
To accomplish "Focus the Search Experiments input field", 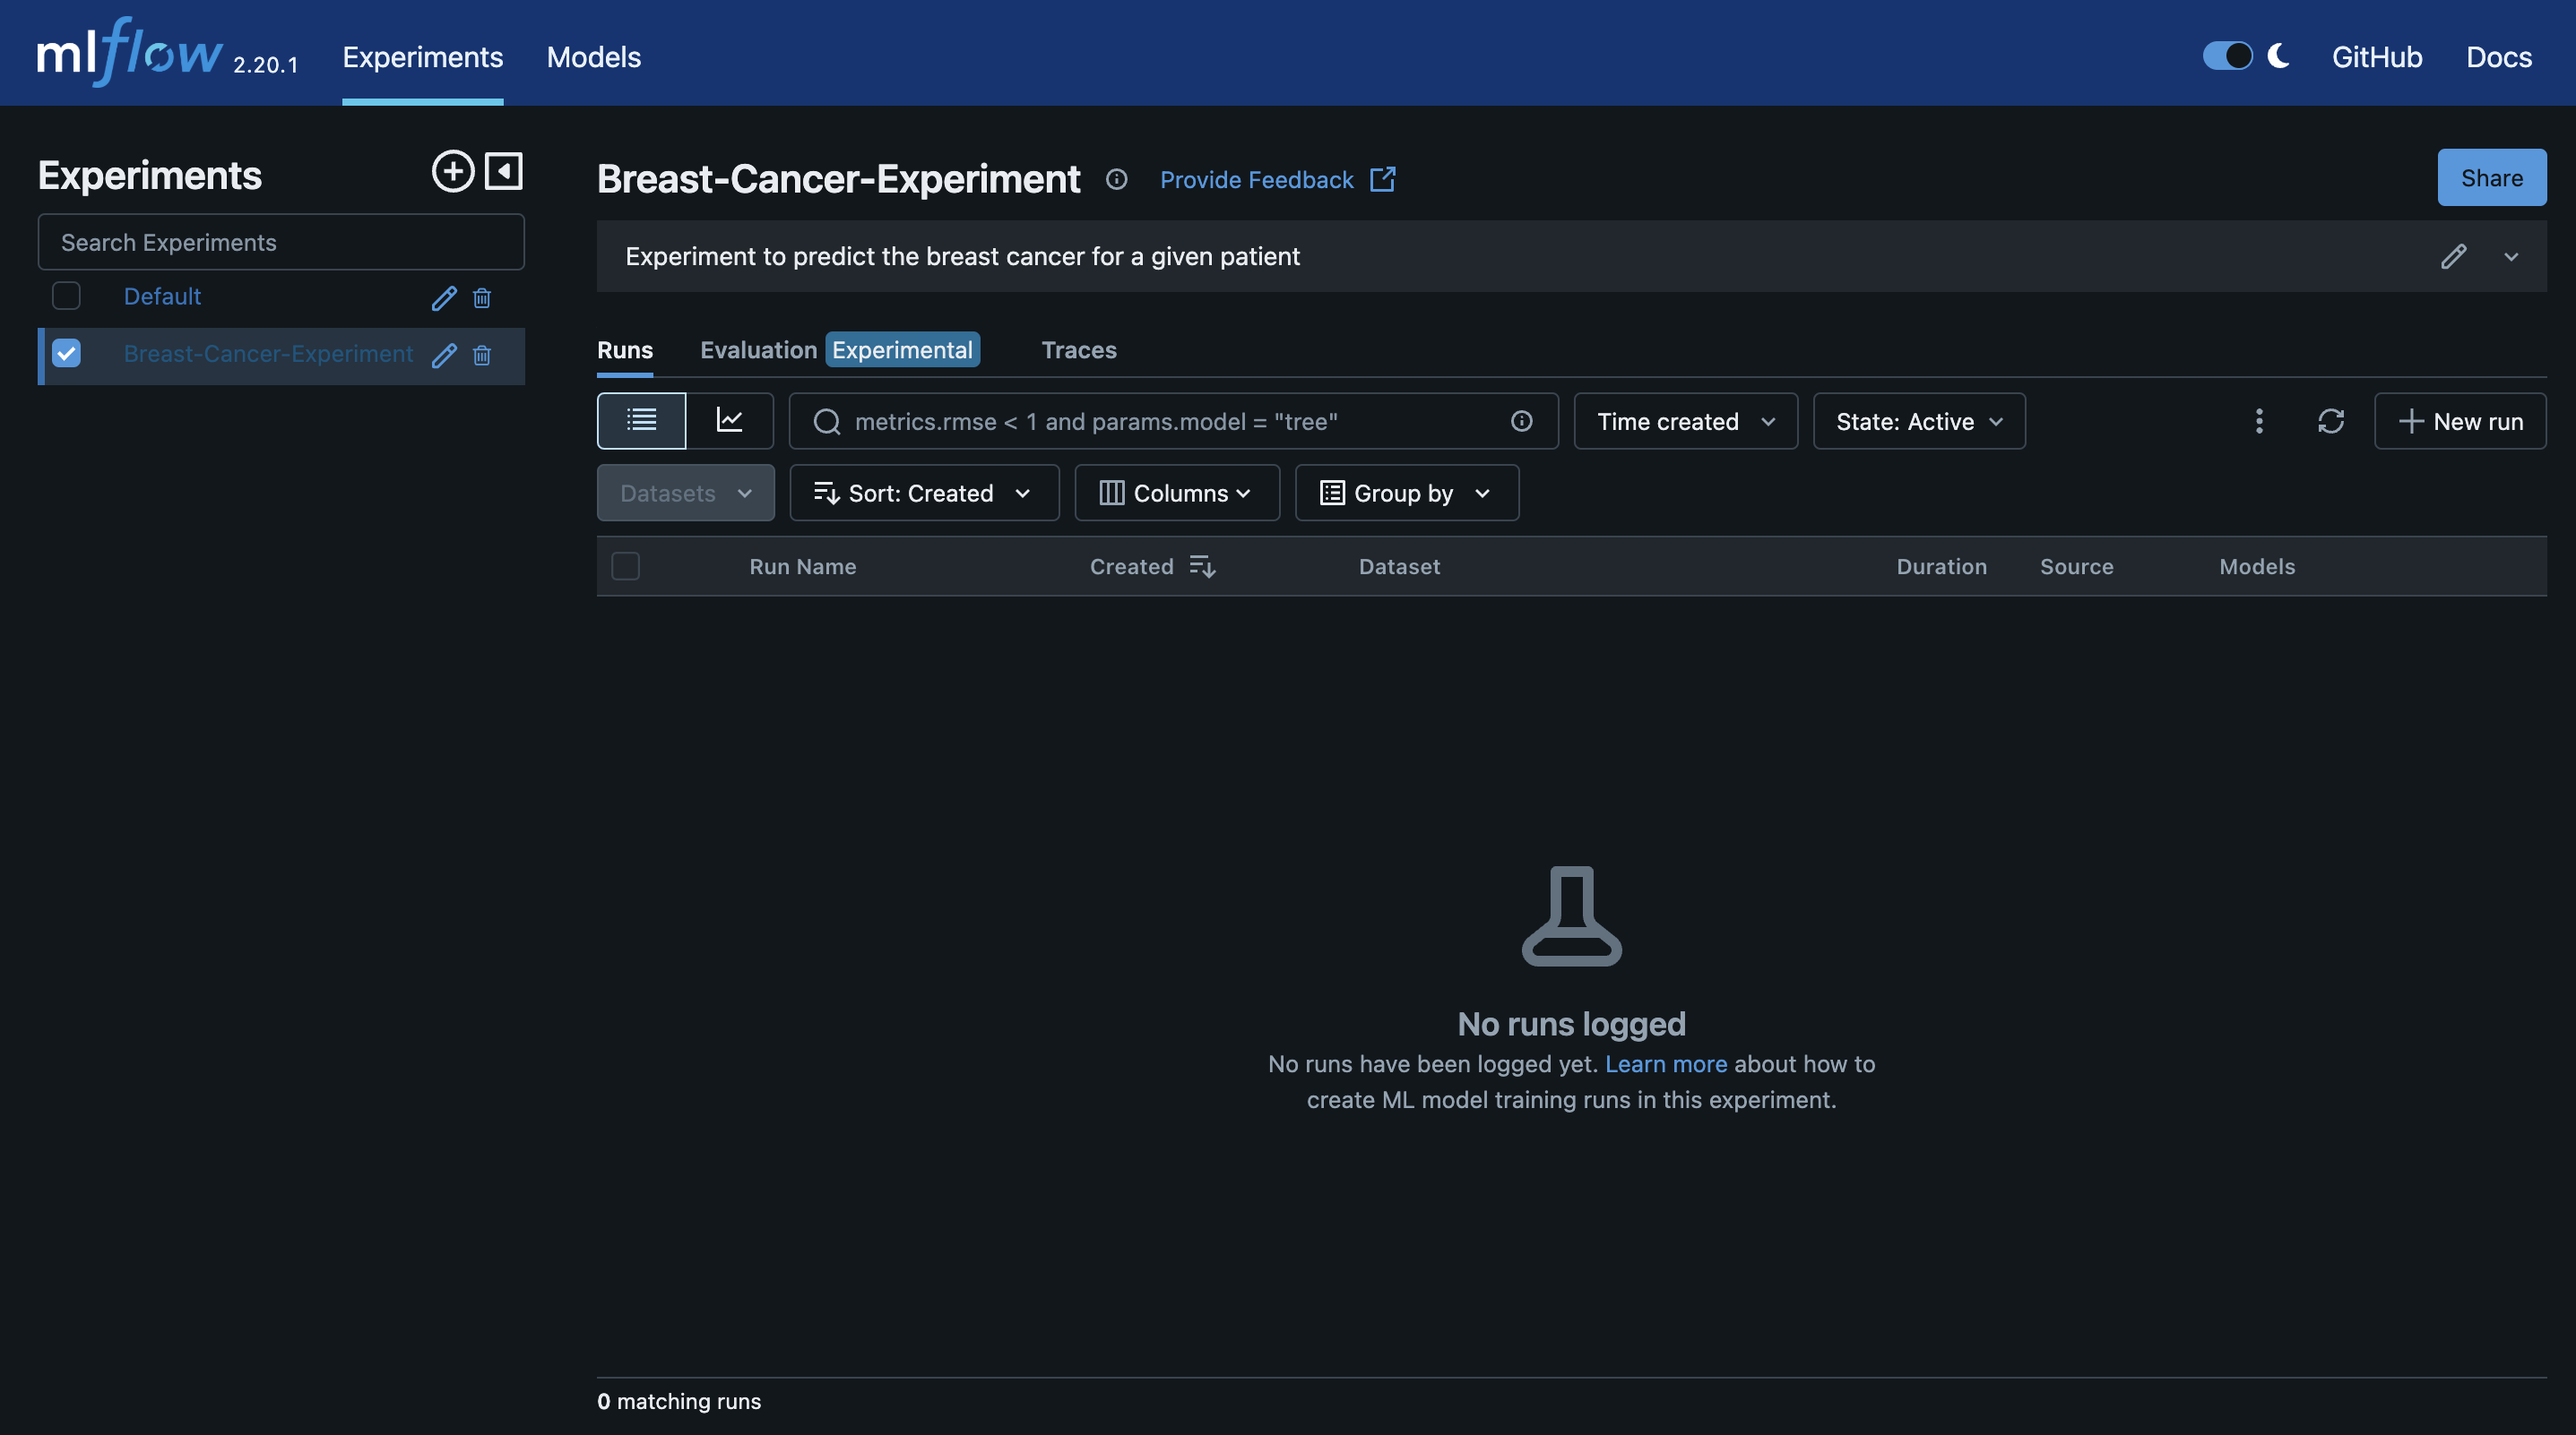I will (x=281, y=242).
